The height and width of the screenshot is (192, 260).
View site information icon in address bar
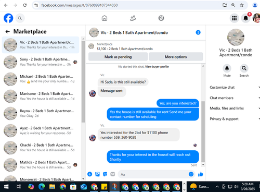36,5
